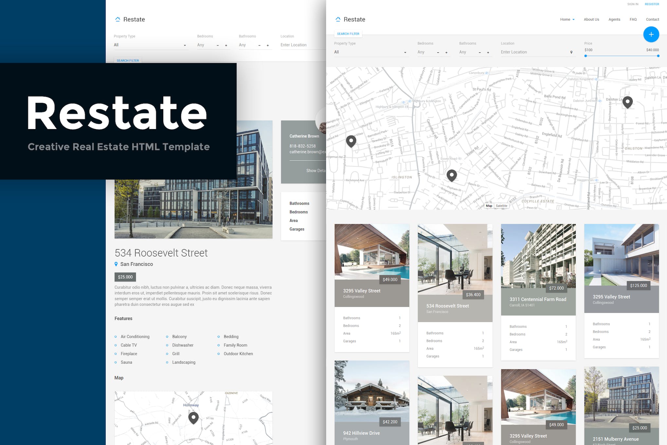Click the map marker near Dalston
Viewport: 667px width, 445px height.
[x=627, y=102]
